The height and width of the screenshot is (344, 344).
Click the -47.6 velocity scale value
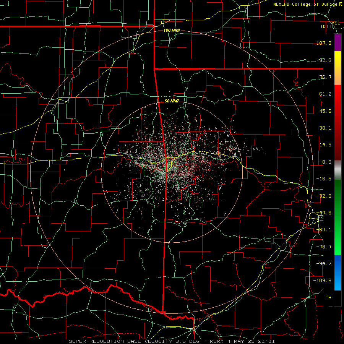324,213
